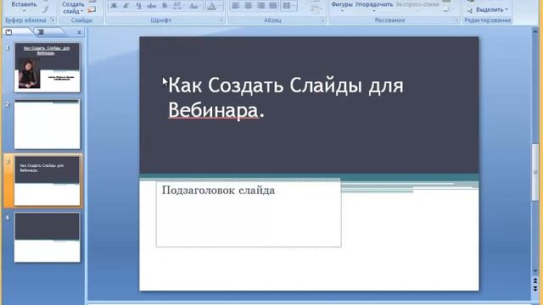Click the word 'Вебинара' in title

tap(213, 110)
